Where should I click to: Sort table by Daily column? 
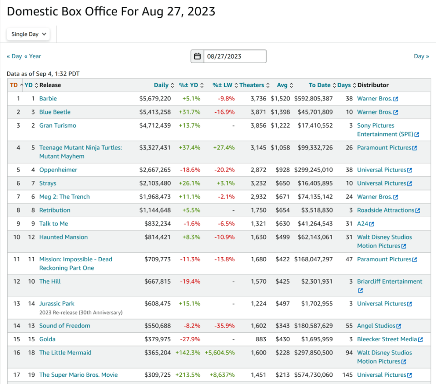coord(161,85)
